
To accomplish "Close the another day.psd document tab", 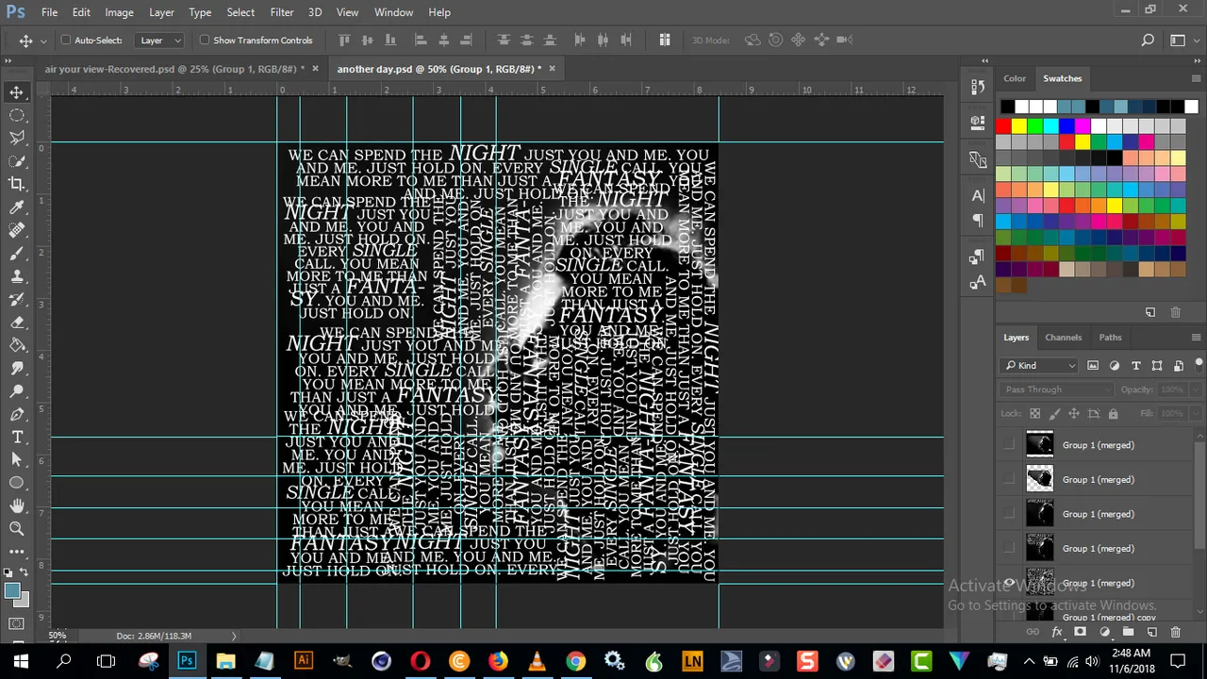I will pyautogui.click(x=552, y=69).
